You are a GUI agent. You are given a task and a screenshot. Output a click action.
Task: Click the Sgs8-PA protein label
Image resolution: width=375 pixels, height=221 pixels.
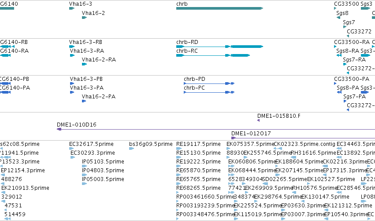[x=348, y=88]
